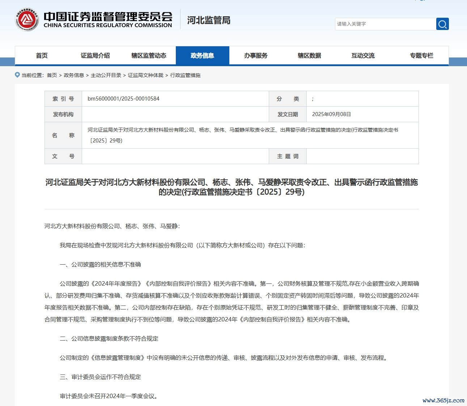
Task: Click the location pin icon before 当前位置
Action: click(17, 75)
